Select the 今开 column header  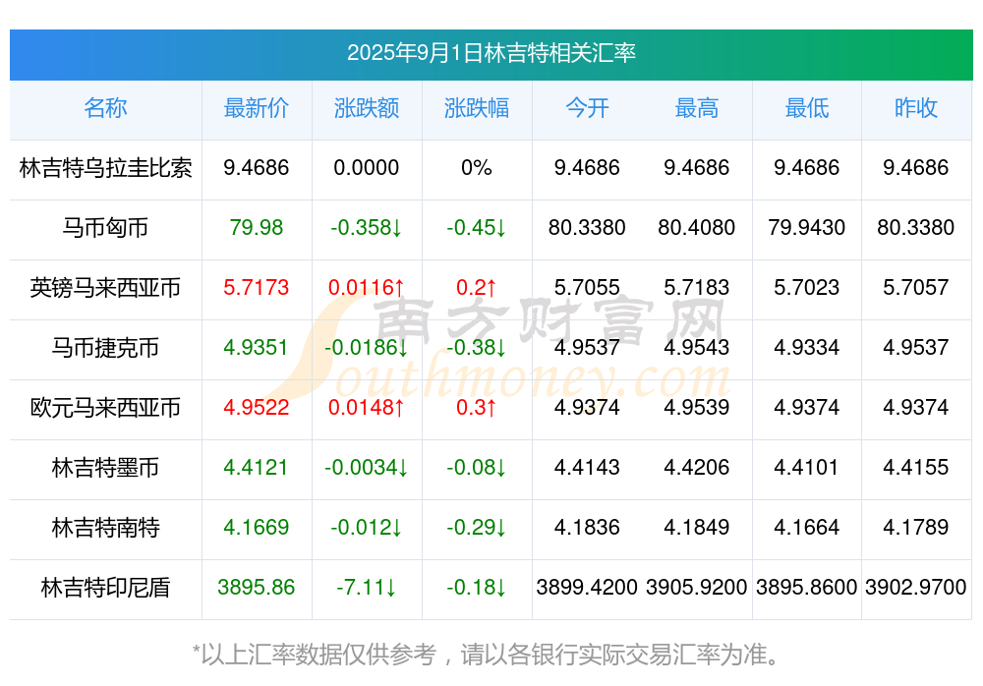coord(587,108)
